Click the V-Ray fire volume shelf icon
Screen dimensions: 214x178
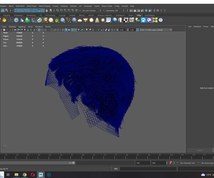[x=5, y=20]
